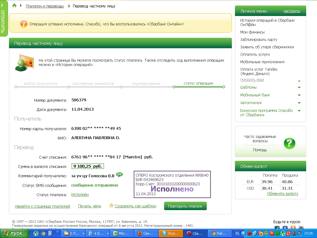The width and height of the screenshot is (317, 238).
Task: Click показать еще to show more items
Action: (x=252, y=80)
